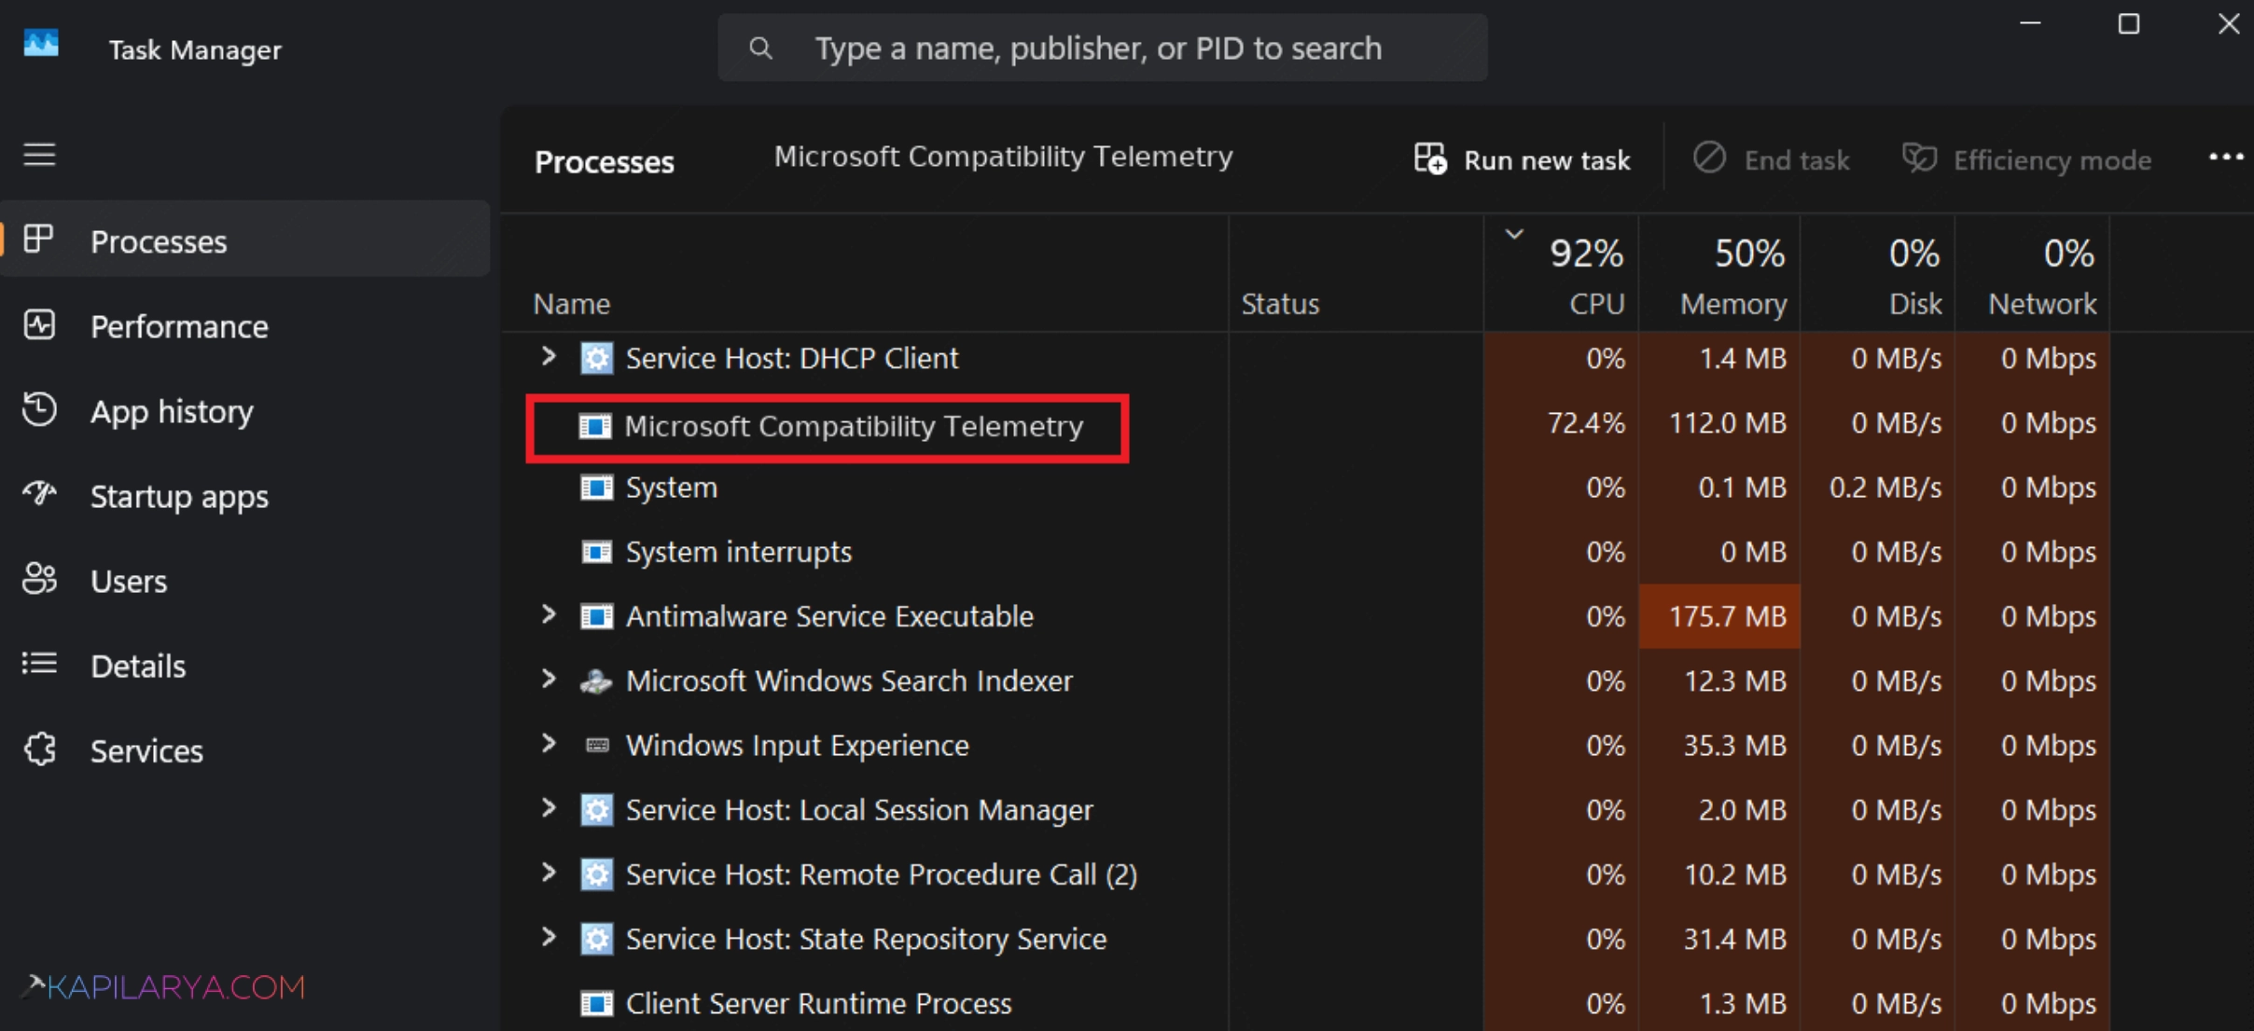Screen dimensions: 2254x1031
Task: Click the Performance sidebar icon
Action: coord(39,325)
